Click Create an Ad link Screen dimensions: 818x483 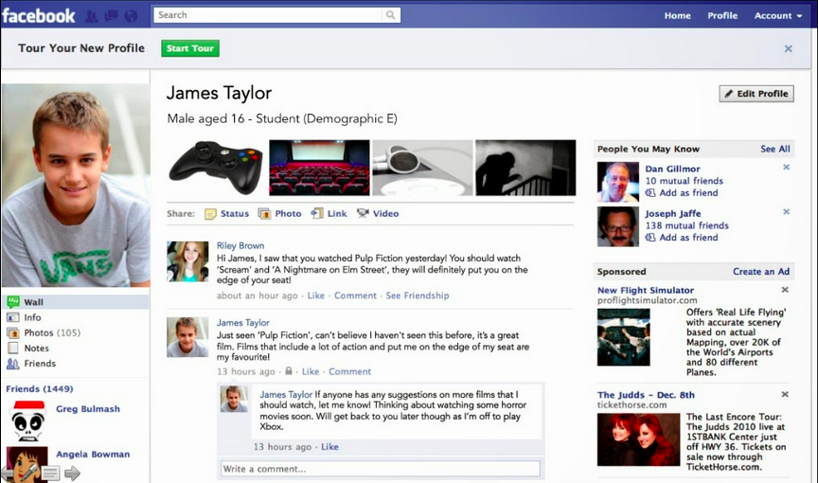761,271
